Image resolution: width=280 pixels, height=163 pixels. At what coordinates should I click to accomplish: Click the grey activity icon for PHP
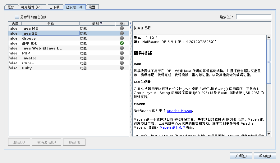(122, 53)
